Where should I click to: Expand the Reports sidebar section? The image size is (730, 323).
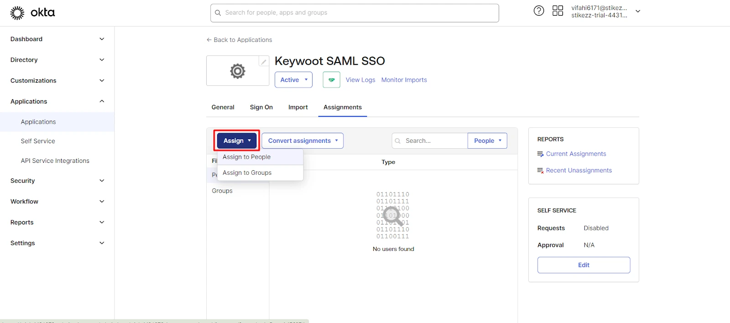point(102,222)
